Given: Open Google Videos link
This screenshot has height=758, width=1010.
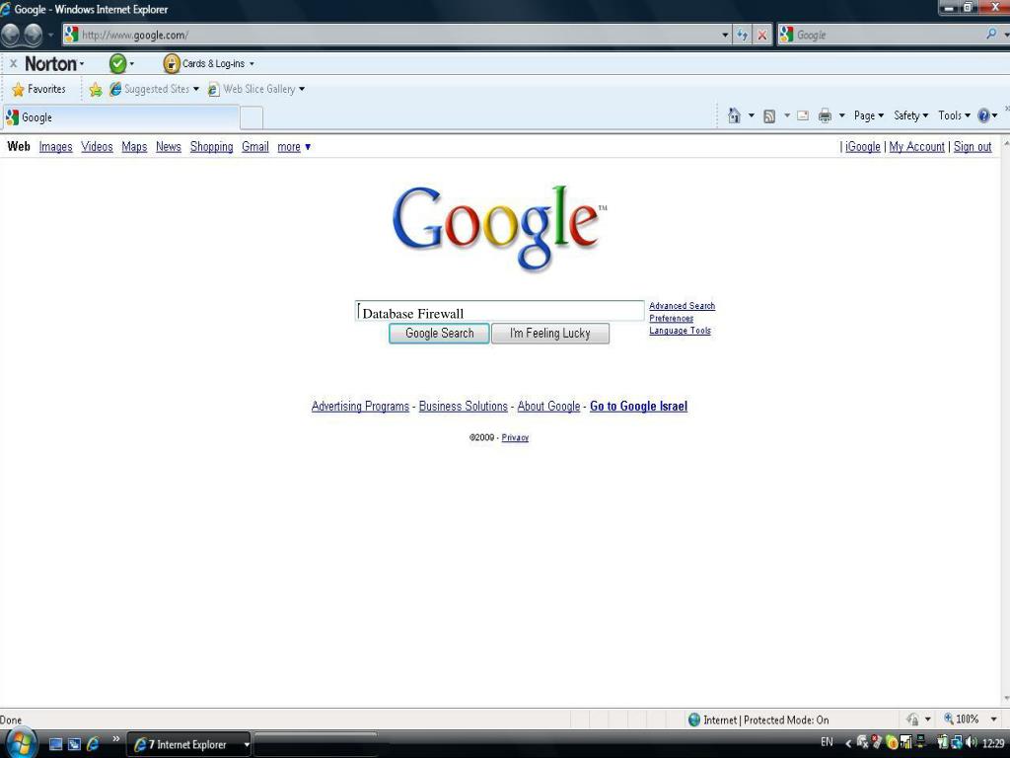Looking at the screenshot, I should point(97,146).
